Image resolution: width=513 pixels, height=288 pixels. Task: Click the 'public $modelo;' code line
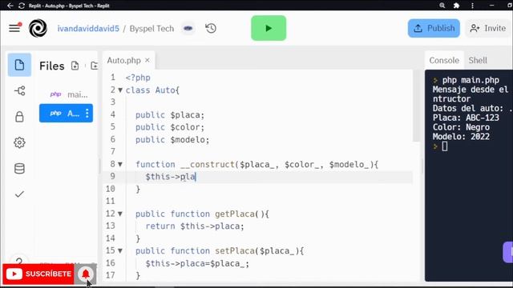click(172, 139)
